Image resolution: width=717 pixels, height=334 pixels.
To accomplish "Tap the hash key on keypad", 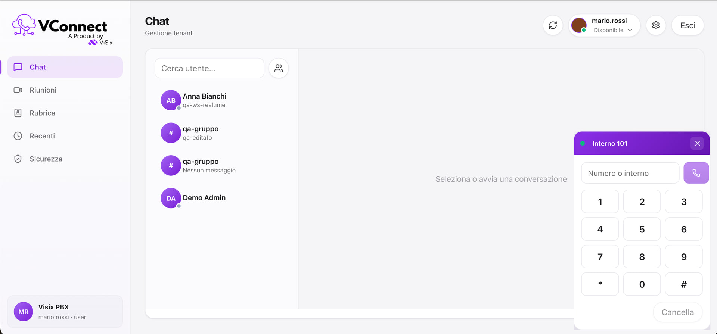I will 684,284.
